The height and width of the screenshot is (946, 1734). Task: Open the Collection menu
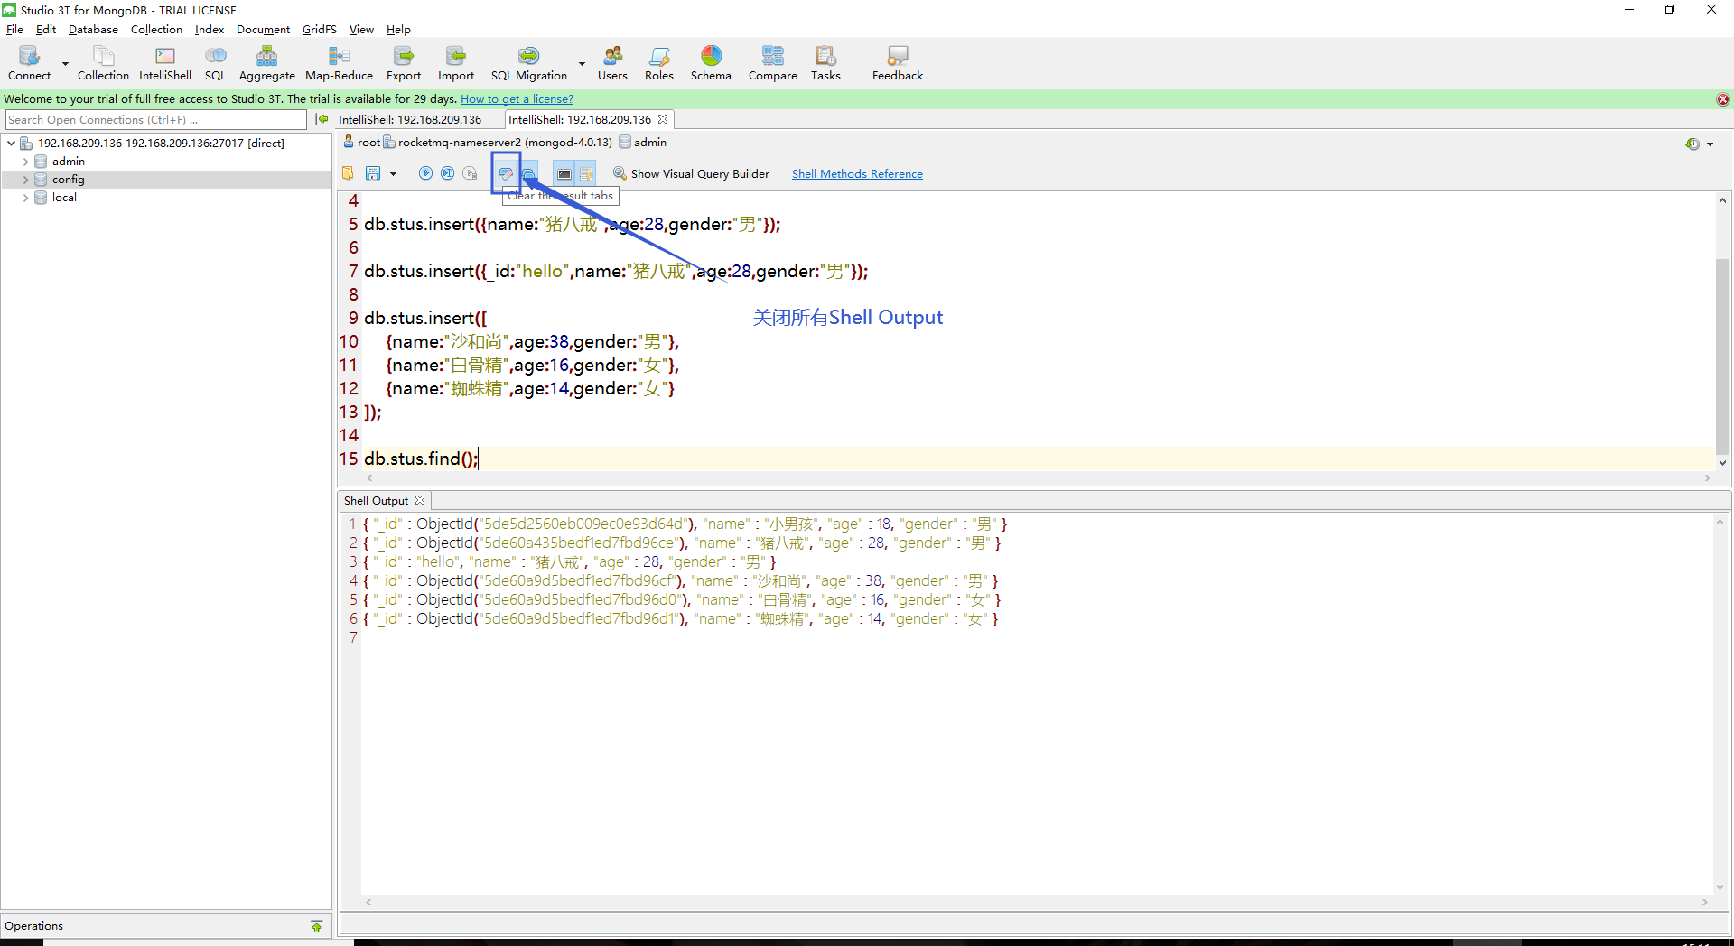pyautogui.click(x=156, y=30)
